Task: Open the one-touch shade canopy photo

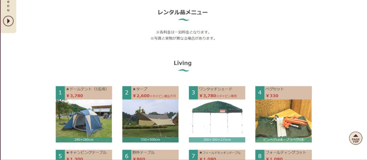Action: (217, 119)
